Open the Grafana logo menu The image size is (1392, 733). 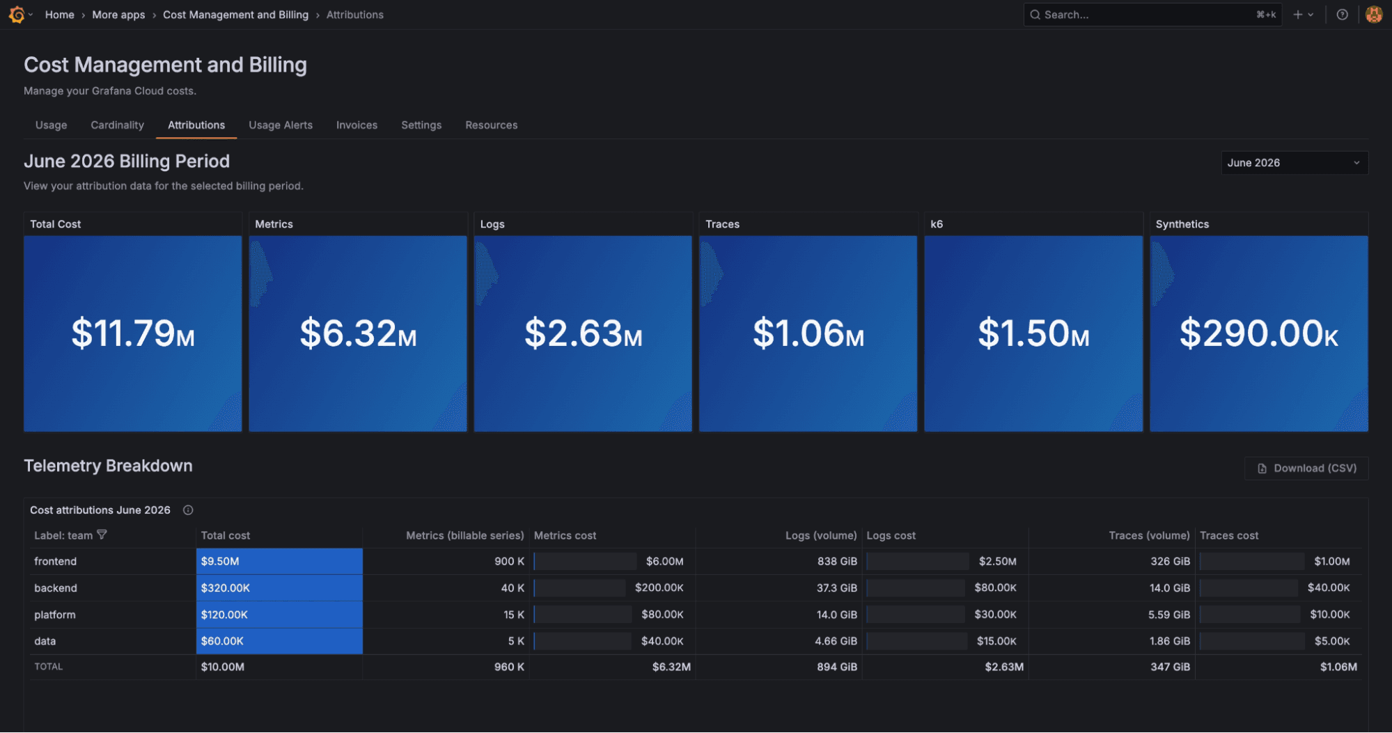(17, 15)
